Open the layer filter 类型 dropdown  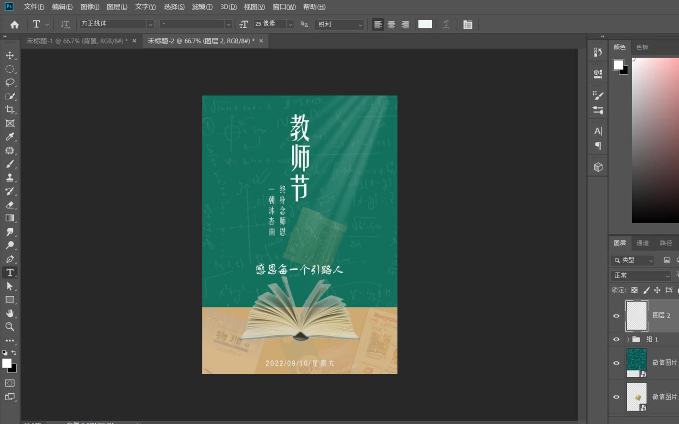632,260
